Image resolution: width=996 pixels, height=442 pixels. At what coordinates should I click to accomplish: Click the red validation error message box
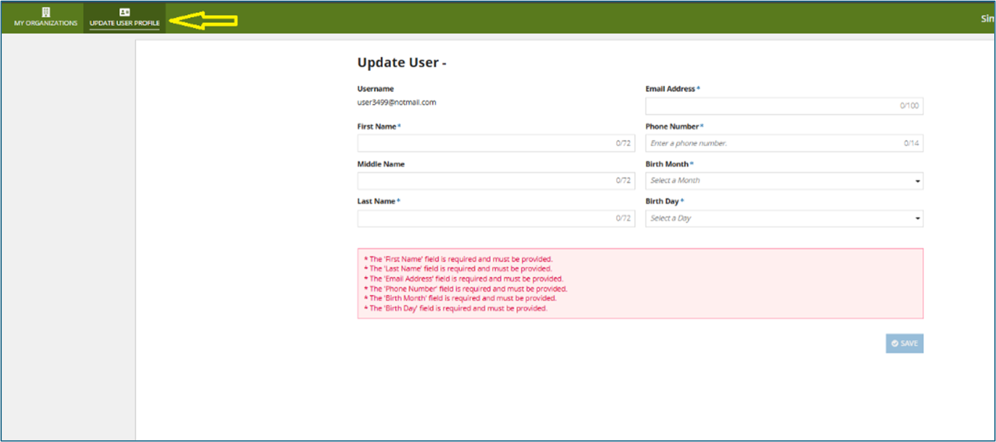640,284
